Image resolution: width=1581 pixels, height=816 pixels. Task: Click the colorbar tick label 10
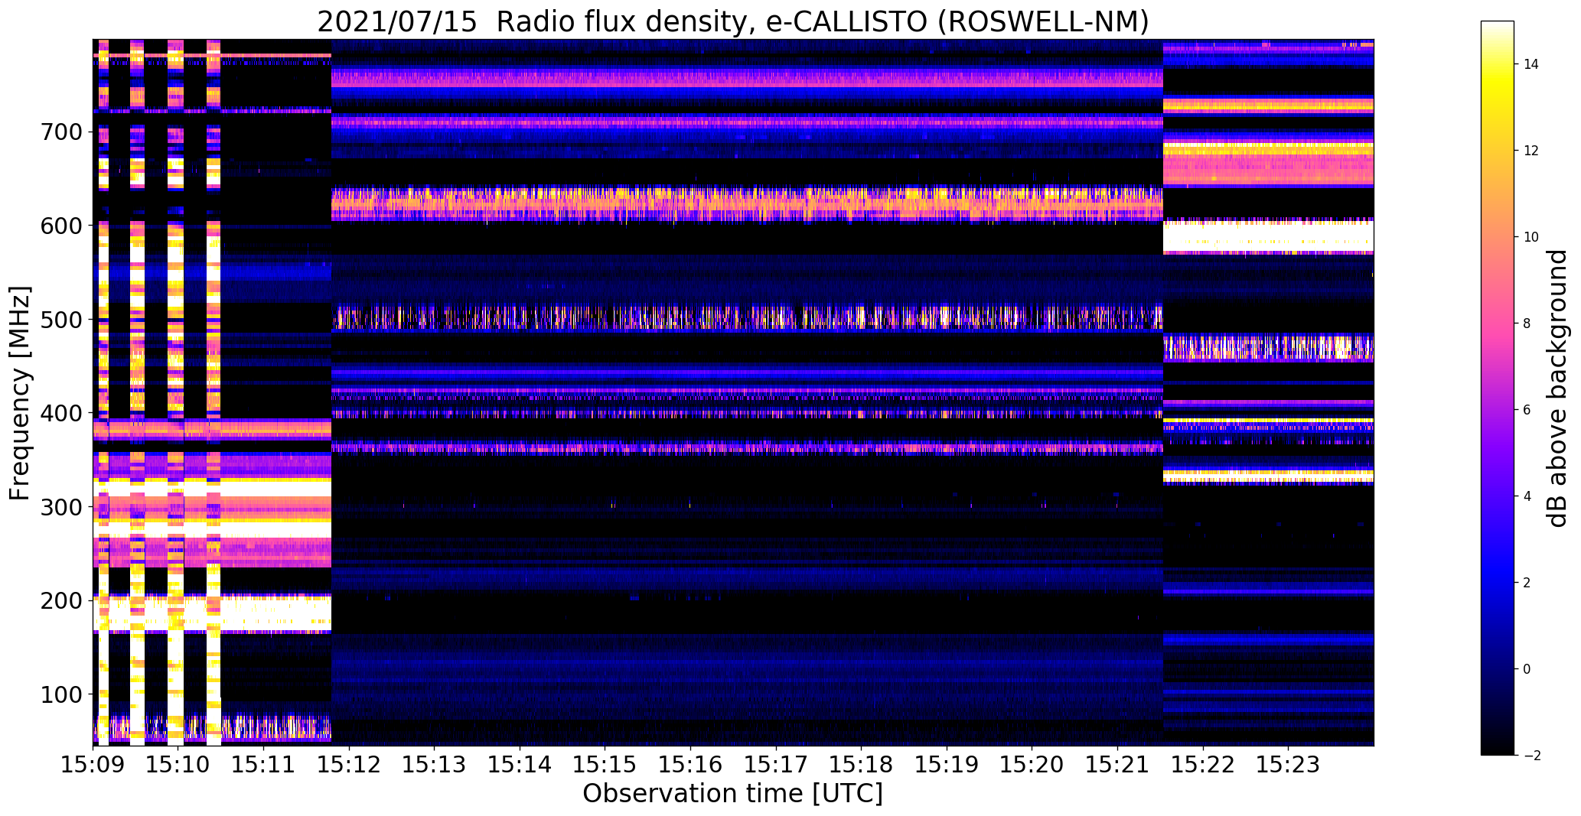pyautogui.click(x=1531, y=237)
